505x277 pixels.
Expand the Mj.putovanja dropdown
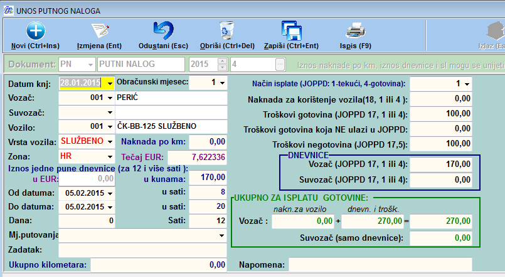click(221, 236)
